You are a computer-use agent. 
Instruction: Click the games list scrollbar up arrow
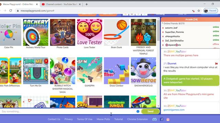coord(158,19)
